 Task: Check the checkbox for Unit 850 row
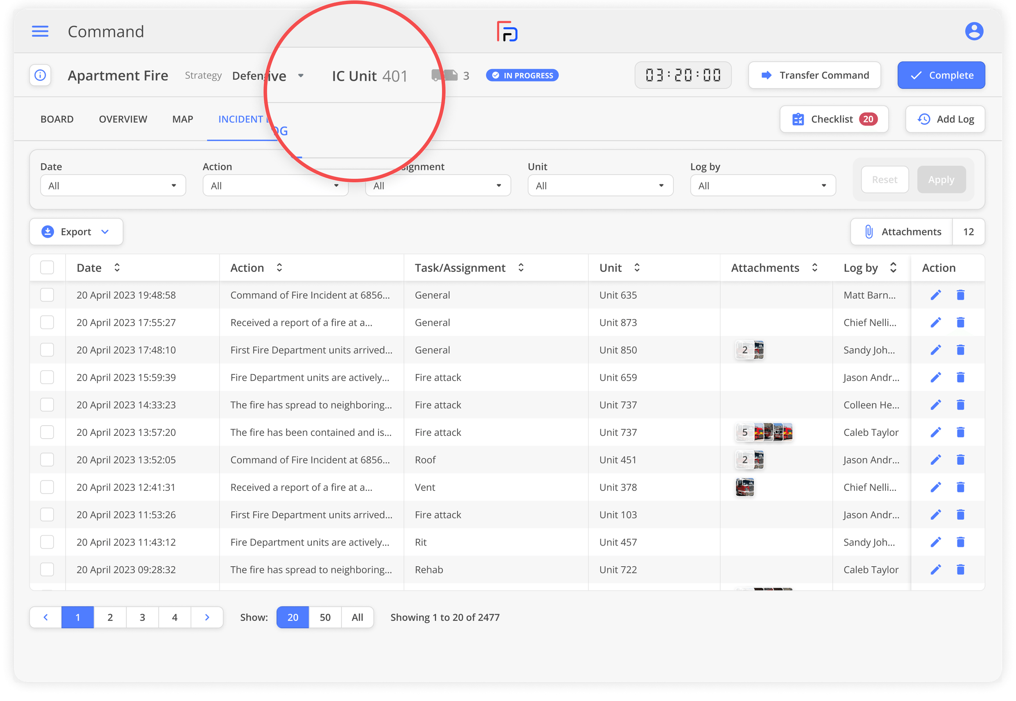(x=47, y=350)
